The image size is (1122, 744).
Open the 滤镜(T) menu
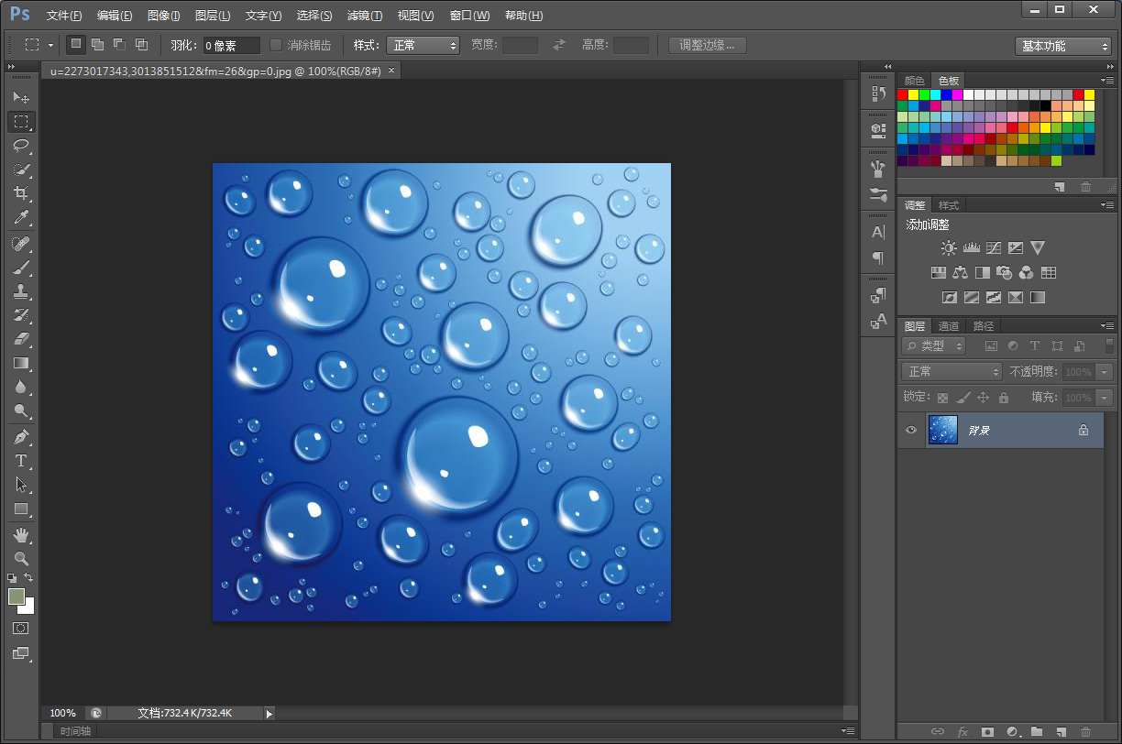[x=365, y=16]
